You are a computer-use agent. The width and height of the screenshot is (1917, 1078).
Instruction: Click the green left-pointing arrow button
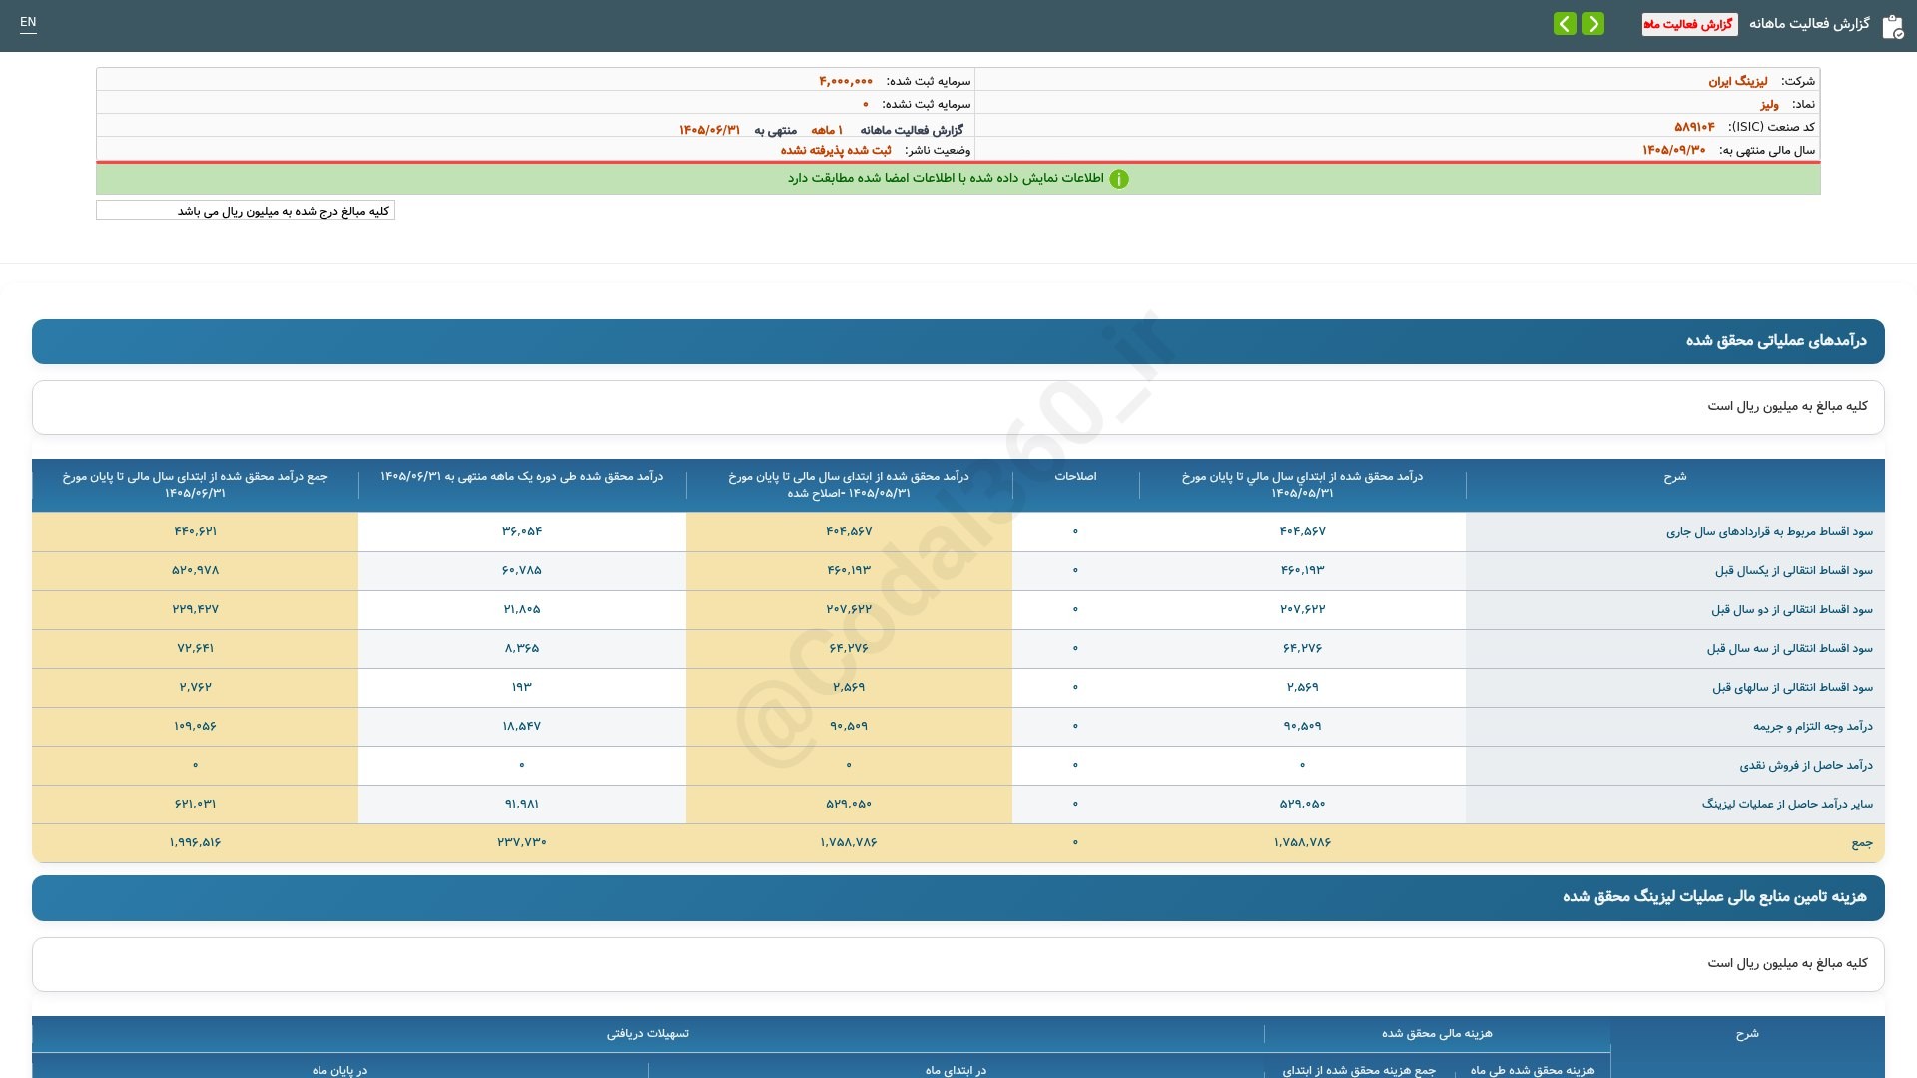1565,23
